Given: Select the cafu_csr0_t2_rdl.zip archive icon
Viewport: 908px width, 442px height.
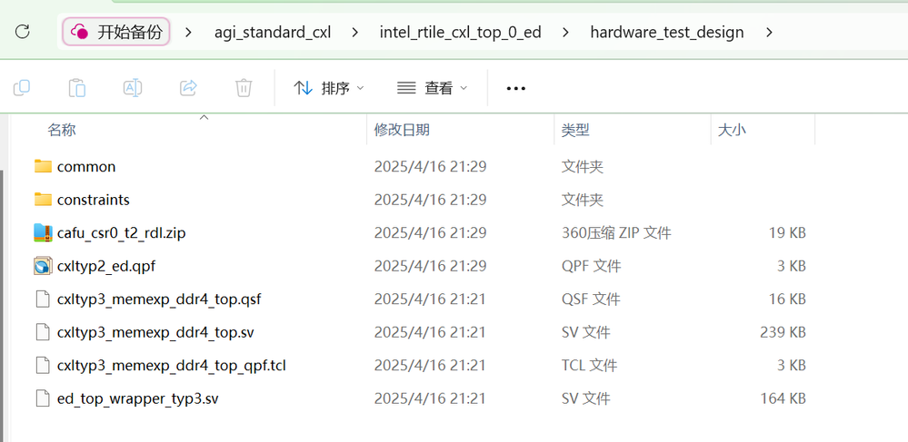Looking at the screenshot, I should 43,233.
